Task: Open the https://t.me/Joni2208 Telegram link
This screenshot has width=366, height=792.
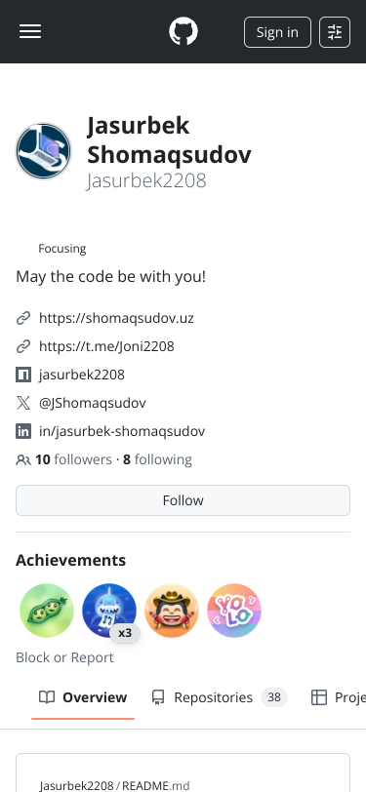Action: (x=106, y=346)
